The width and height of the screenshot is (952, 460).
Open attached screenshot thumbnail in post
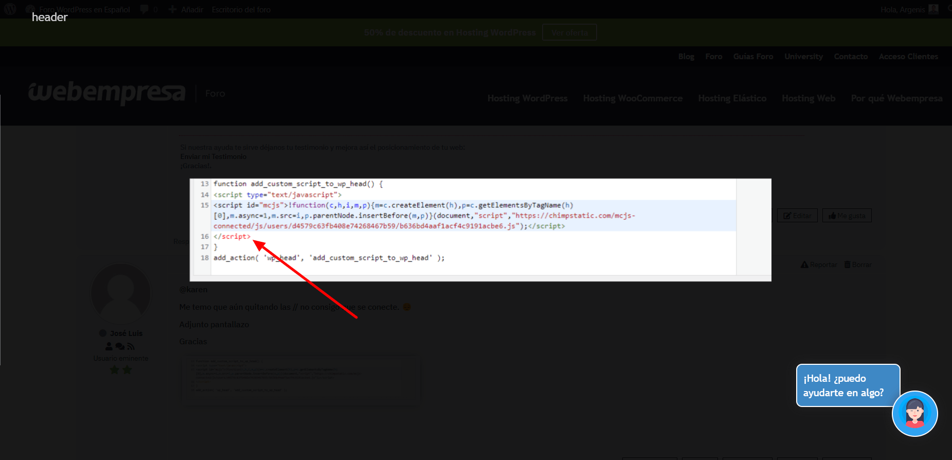click(x=301, y=381)
